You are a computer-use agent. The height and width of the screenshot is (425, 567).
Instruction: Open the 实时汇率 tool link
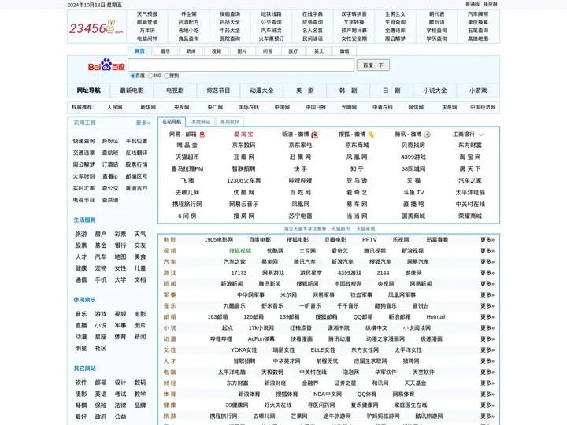[x=84, y=188]
